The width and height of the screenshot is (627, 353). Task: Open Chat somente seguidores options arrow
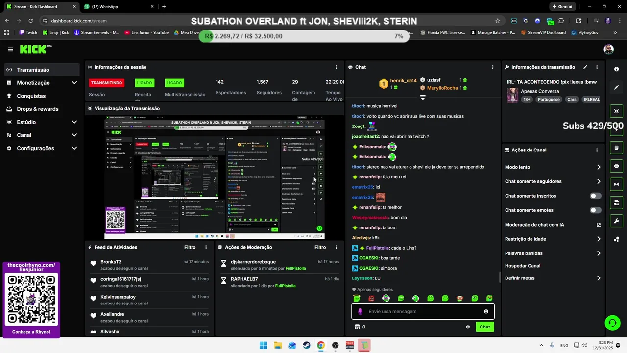click(599, 181)
